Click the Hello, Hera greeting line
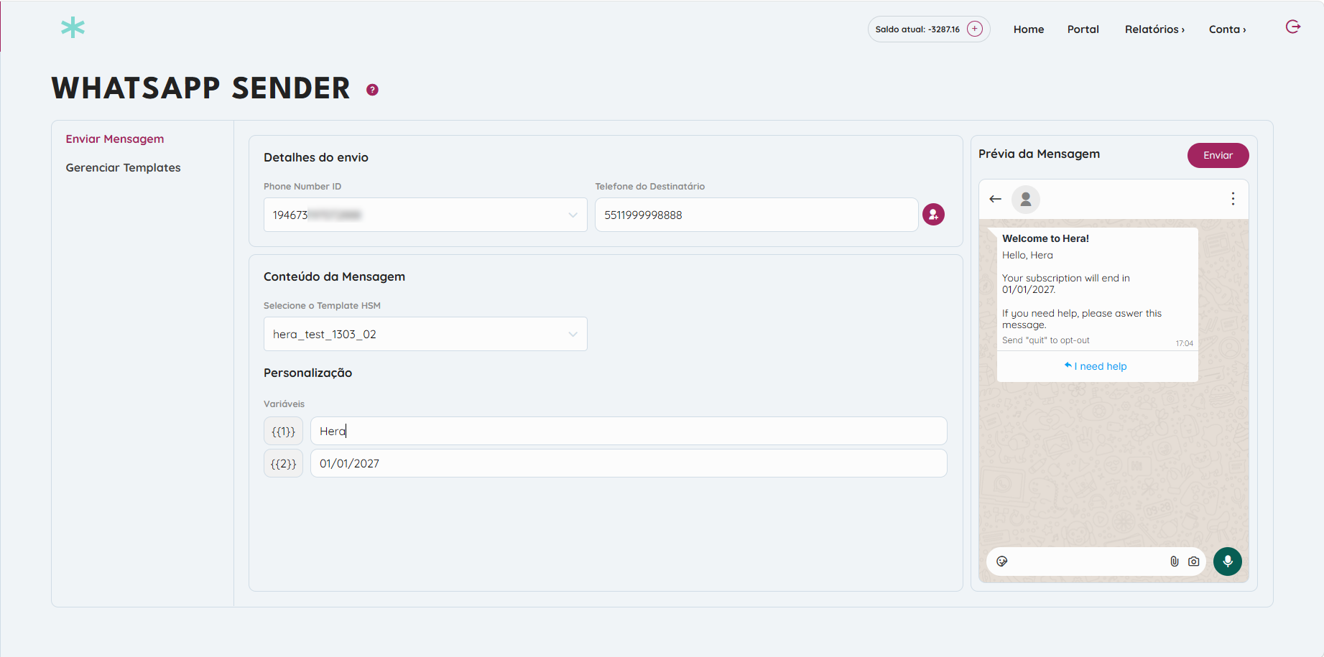 click(x=1027, y=255)
